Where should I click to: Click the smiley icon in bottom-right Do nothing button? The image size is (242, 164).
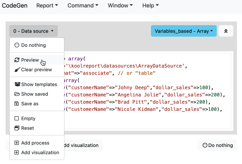(205, 145)
